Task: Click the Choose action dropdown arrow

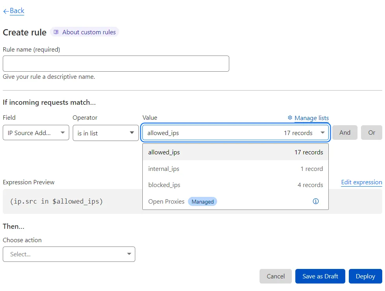Action: 129,254
